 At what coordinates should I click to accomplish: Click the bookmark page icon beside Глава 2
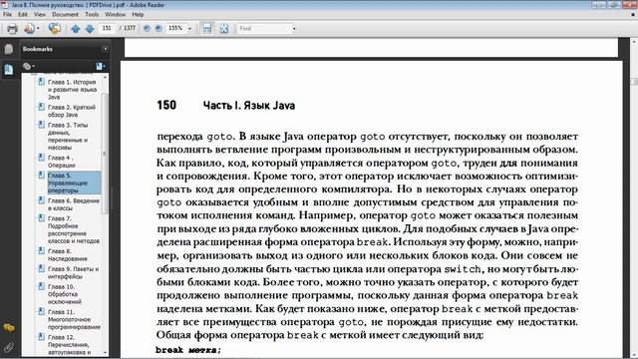(41, 107)
